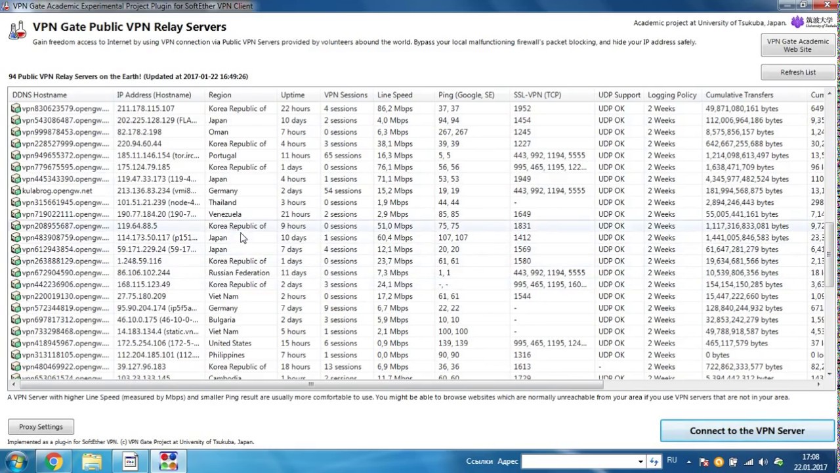Click the Russian Federation region cell

tap(239, 273)
